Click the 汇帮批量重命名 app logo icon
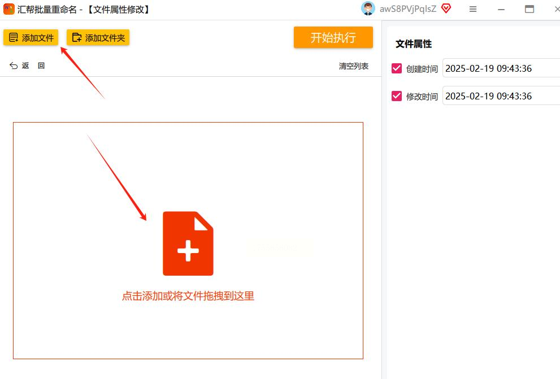 point(8,9)
